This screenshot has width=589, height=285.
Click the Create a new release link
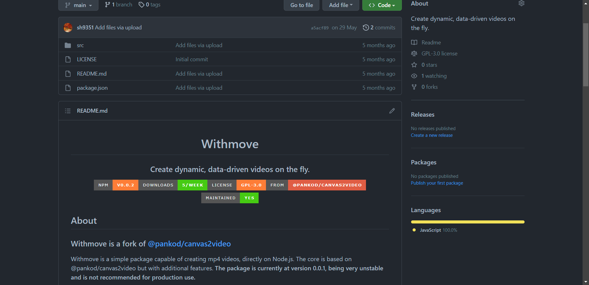[x=432, y=135]
